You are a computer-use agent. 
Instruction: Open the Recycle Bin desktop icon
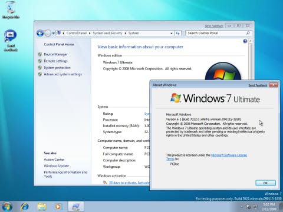coord(11,10)
